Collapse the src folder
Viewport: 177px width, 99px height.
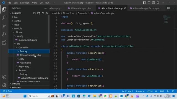coord(19,44)
